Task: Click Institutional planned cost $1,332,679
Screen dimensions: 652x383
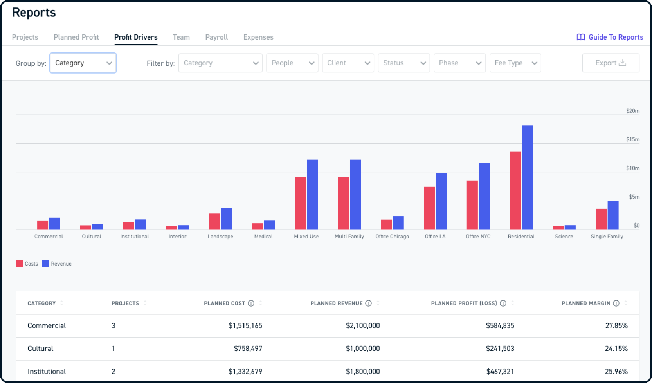Action: (x=245, y=372)
